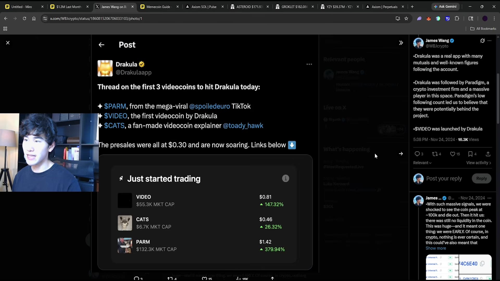The width and height of the screenshot is (500, 281).
Task: Click the address bar URL
Action: [x=96, y=18]
